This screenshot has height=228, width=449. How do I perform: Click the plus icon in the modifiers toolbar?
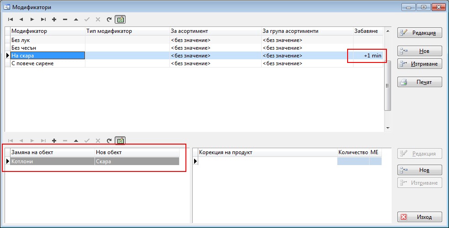54,20
